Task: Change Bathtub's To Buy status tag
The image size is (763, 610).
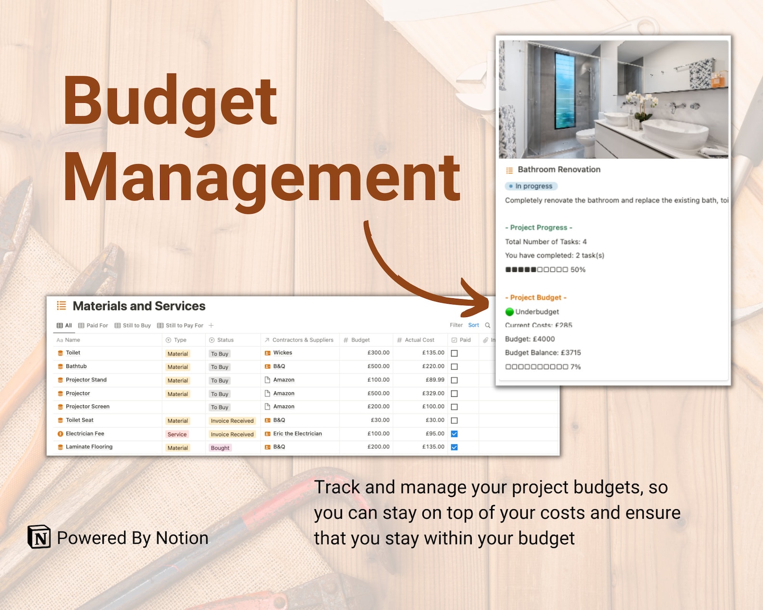Action: click(220, 367)
